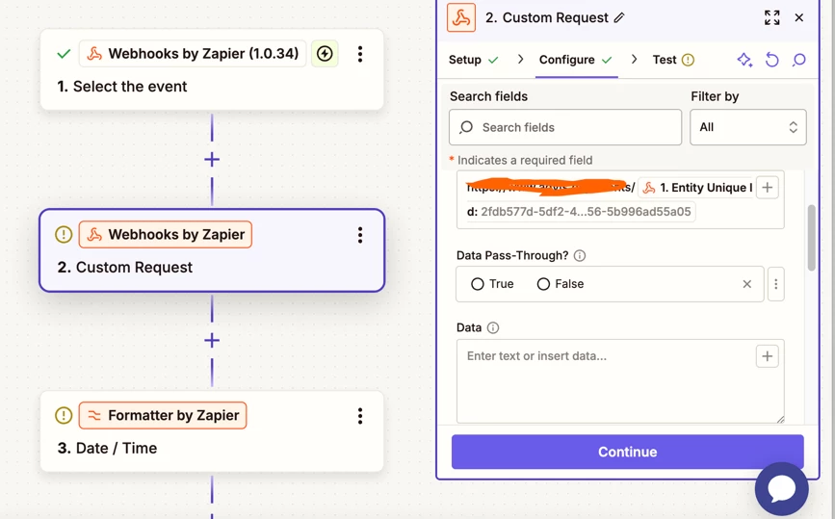Add a step between steps 1 and 2
This screenshot has width=835, height=519.
[x=212, y=159]
